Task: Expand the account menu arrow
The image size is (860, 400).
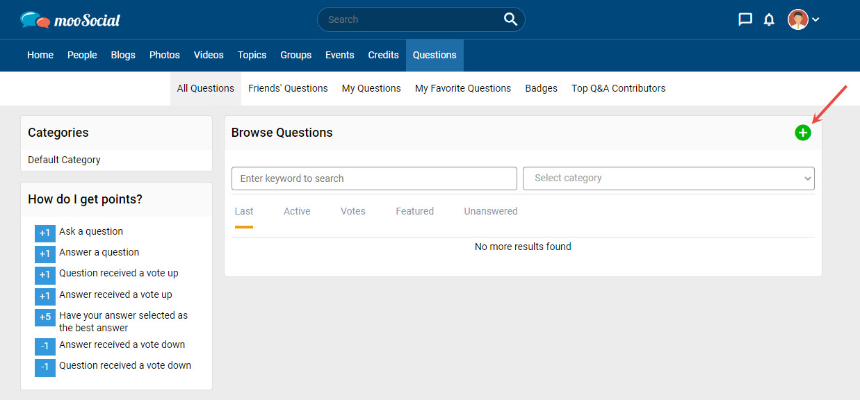Action: (816, 19)
